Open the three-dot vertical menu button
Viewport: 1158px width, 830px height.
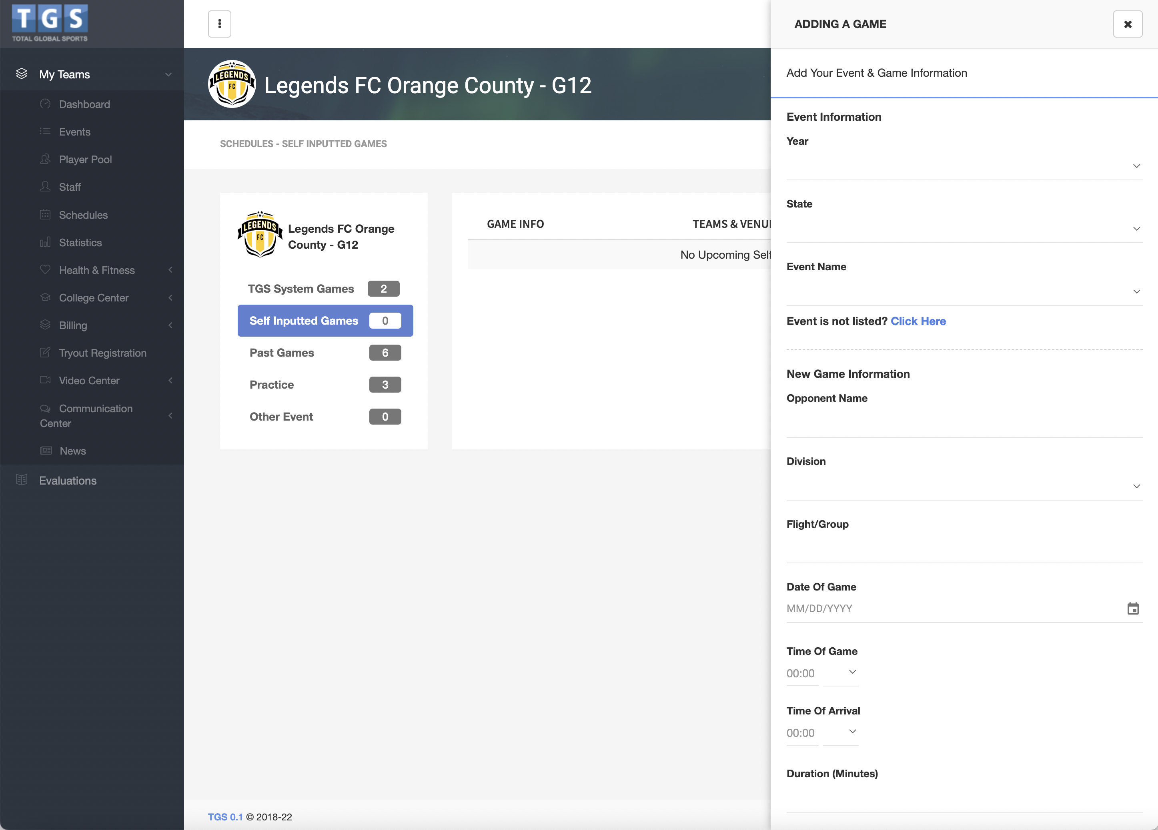[220, 24]
